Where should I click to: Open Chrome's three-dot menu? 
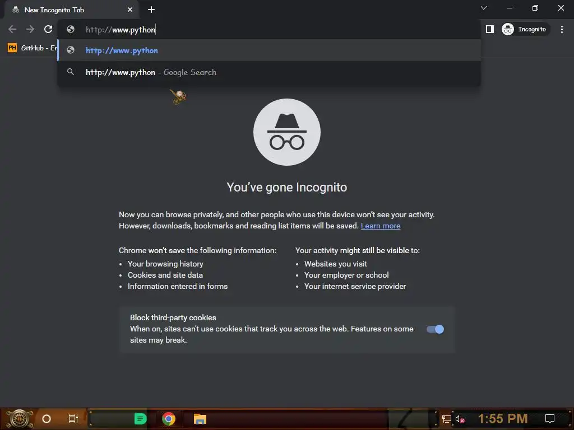562,29
